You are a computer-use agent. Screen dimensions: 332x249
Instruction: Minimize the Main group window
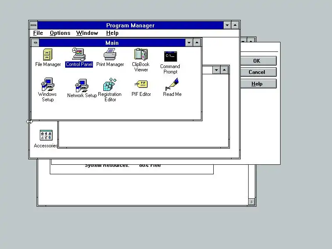click(x=189, y=43)
